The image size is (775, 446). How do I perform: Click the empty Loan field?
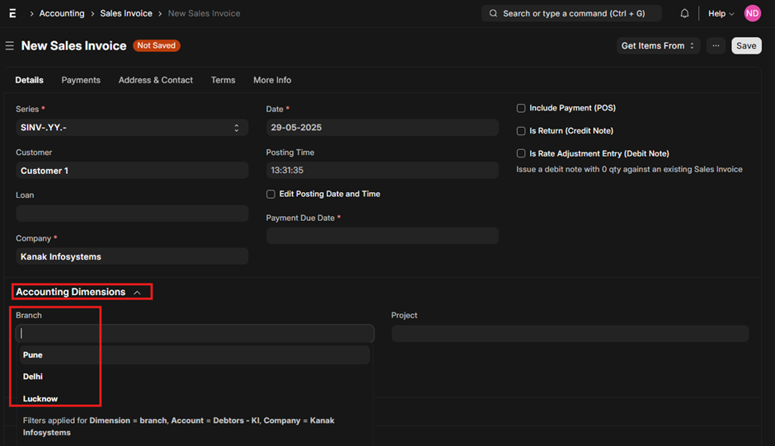[x=132, y=214]
